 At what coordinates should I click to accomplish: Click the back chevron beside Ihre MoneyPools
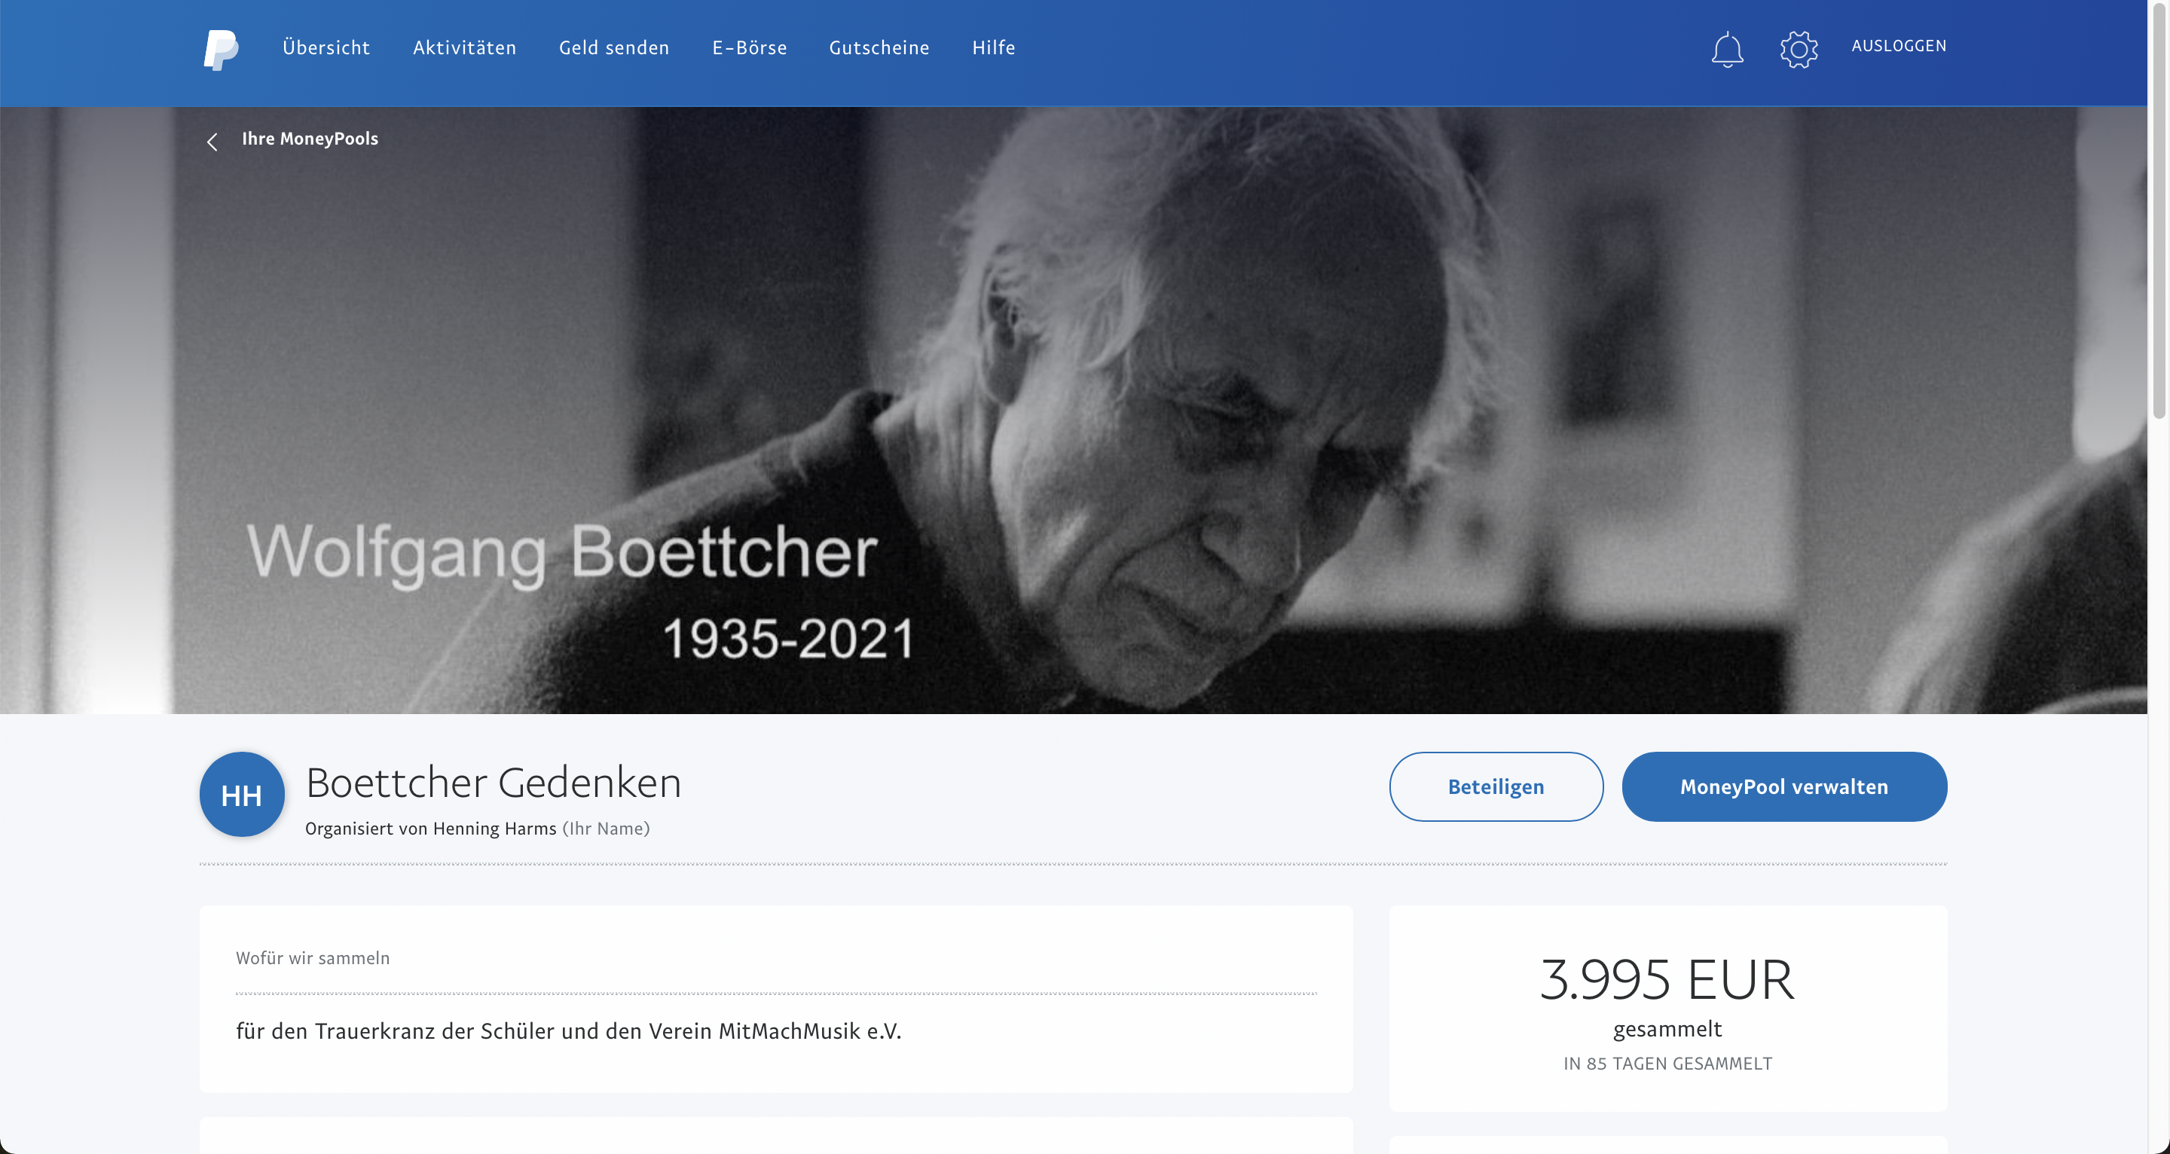point(212,142)
